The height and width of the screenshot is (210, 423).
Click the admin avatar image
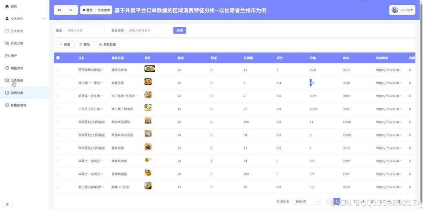[394, 10]
